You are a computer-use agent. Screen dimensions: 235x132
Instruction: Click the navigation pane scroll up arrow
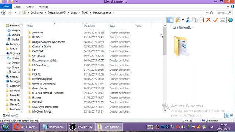(22, 25)
